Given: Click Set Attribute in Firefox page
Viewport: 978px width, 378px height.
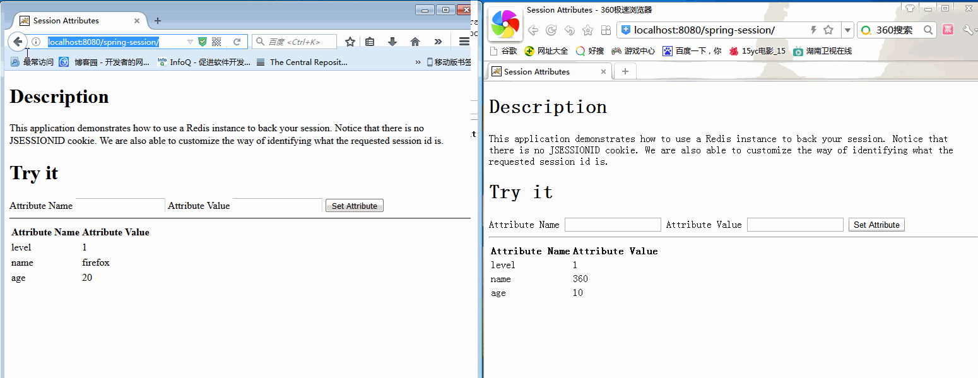Looking at the screenshot, I should click(355, 206).
